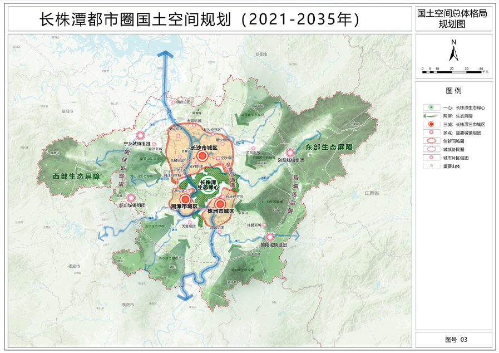This screenshot has width=499, height=353.
Task: Click the 浏阳城镇组团 pink marker
Action: pyautogui.click(x=290, y=153)
